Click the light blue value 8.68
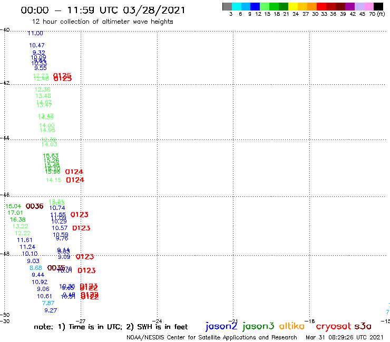This screenshot has height=342, width=390. click(36, 268)
